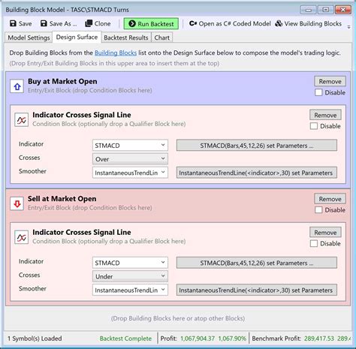This screenshot has width=356, height=349.
Task: Click the Run Backtest play icon
Action: click(x=132, y=24)
